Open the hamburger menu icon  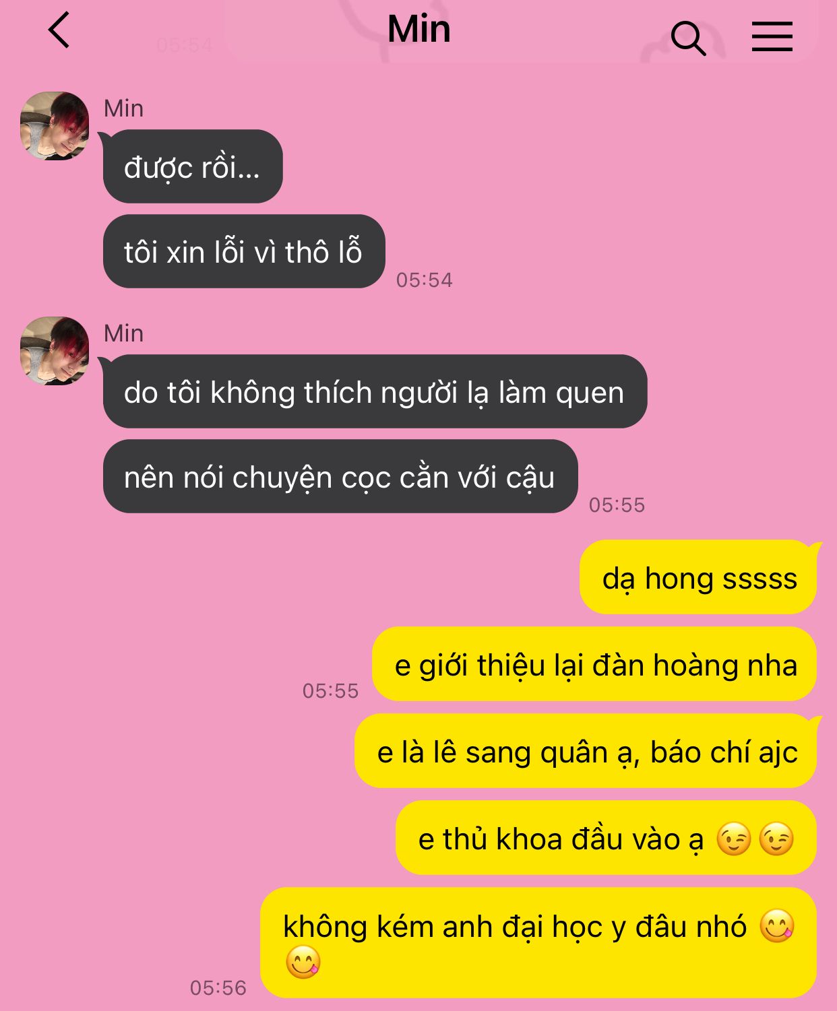click(772, 36)
